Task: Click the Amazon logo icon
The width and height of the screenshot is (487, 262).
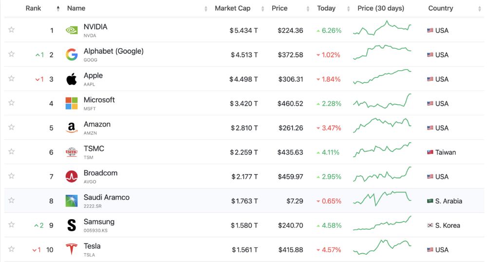Action: [72, 128]
